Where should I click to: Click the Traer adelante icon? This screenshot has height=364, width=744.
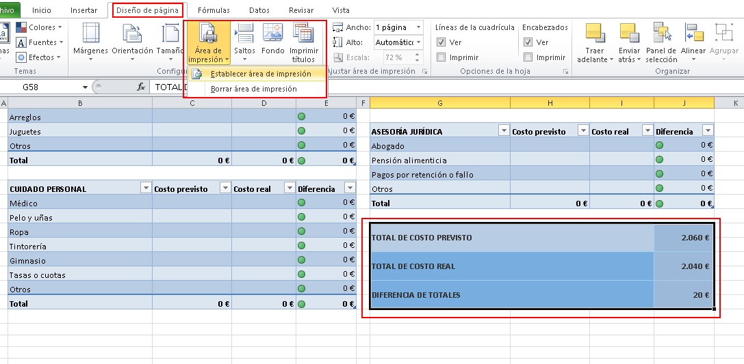click(x=596, y=36)
